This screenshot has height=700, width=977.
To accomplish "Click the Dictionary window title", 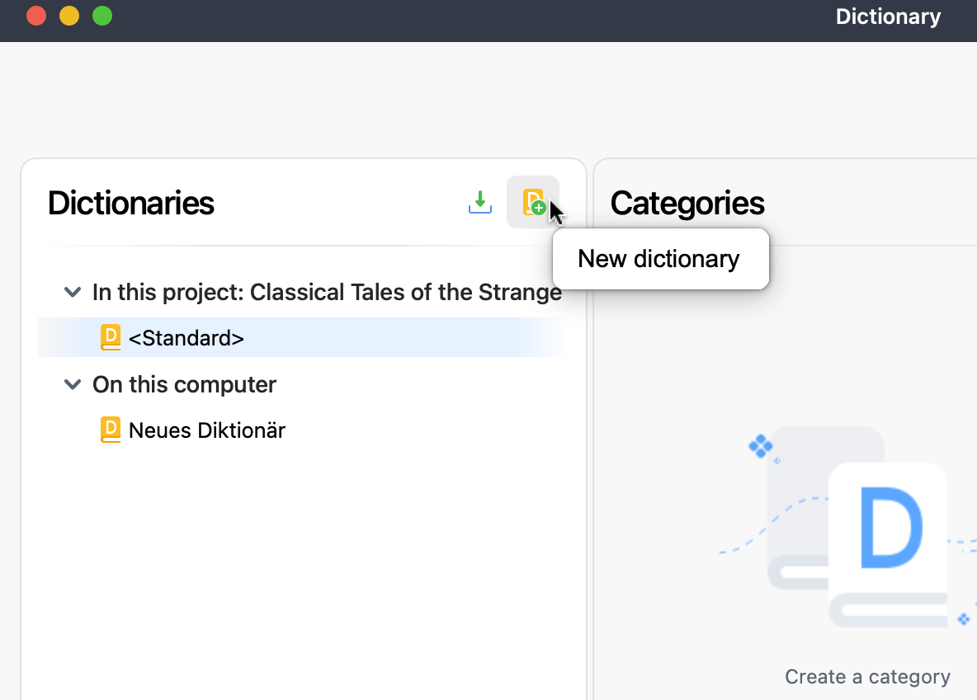I will coord(888,16).
